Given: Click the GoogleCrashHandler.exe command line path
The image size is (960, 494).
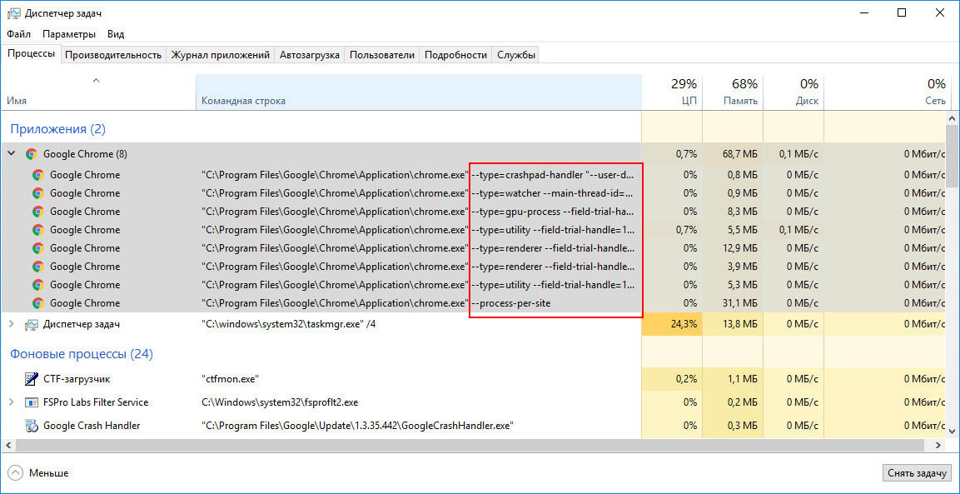Looking at the screenshot, I should pyautogui.click(x=357, y=426).
